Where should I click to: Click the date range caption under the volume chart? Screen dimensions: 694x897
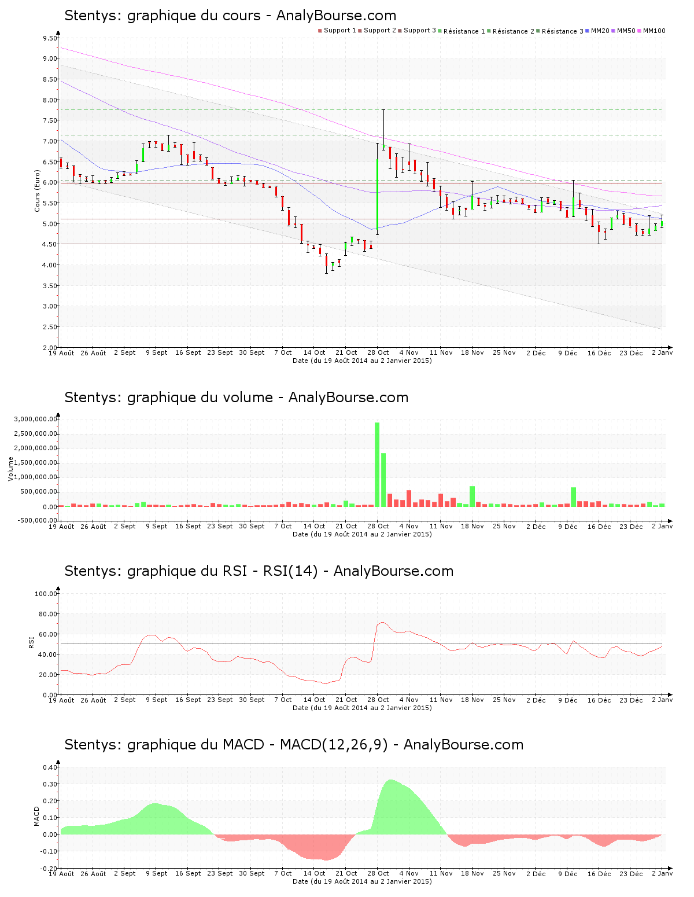click(x=362, y=534)
